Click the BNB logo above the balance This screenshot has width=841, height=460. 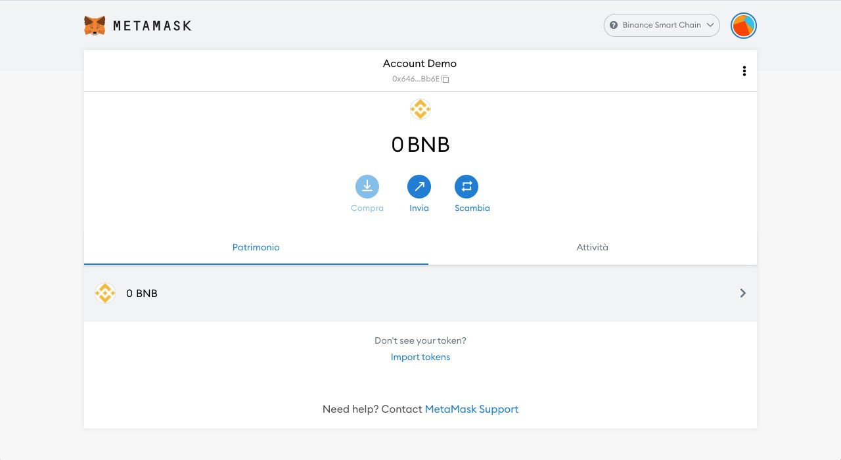[x=420, y=109]
